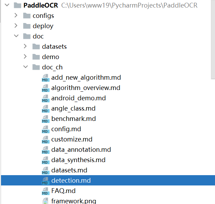Click the markdown icon of customize.md
The width and height of the screenshot is (215, 204).
coord(45,140)
